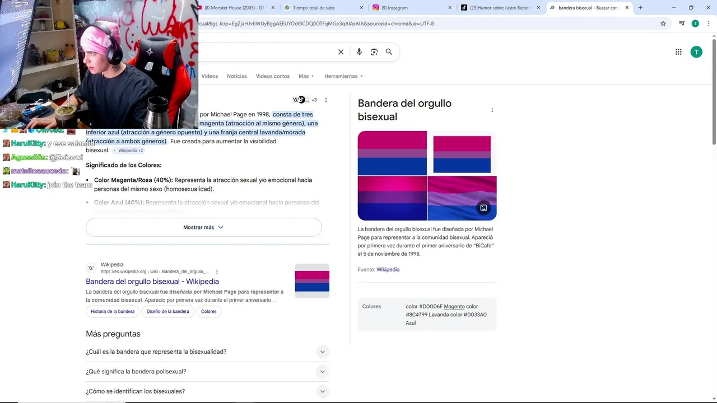Open Wikipedia source link in knowledge panel
Screen dimensions: 717x403
(x=388, y=270)
